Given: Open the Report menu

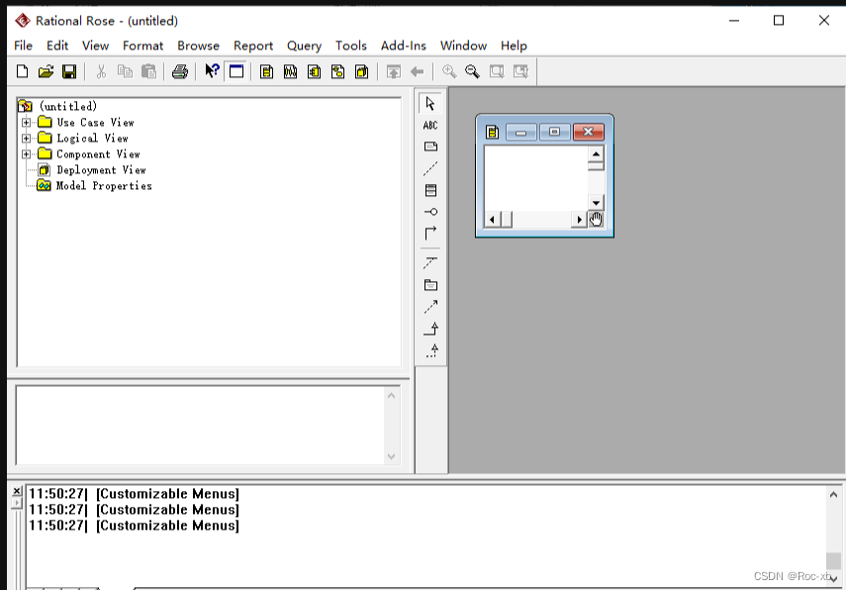Looking at the screenshot, I should 253,46.
